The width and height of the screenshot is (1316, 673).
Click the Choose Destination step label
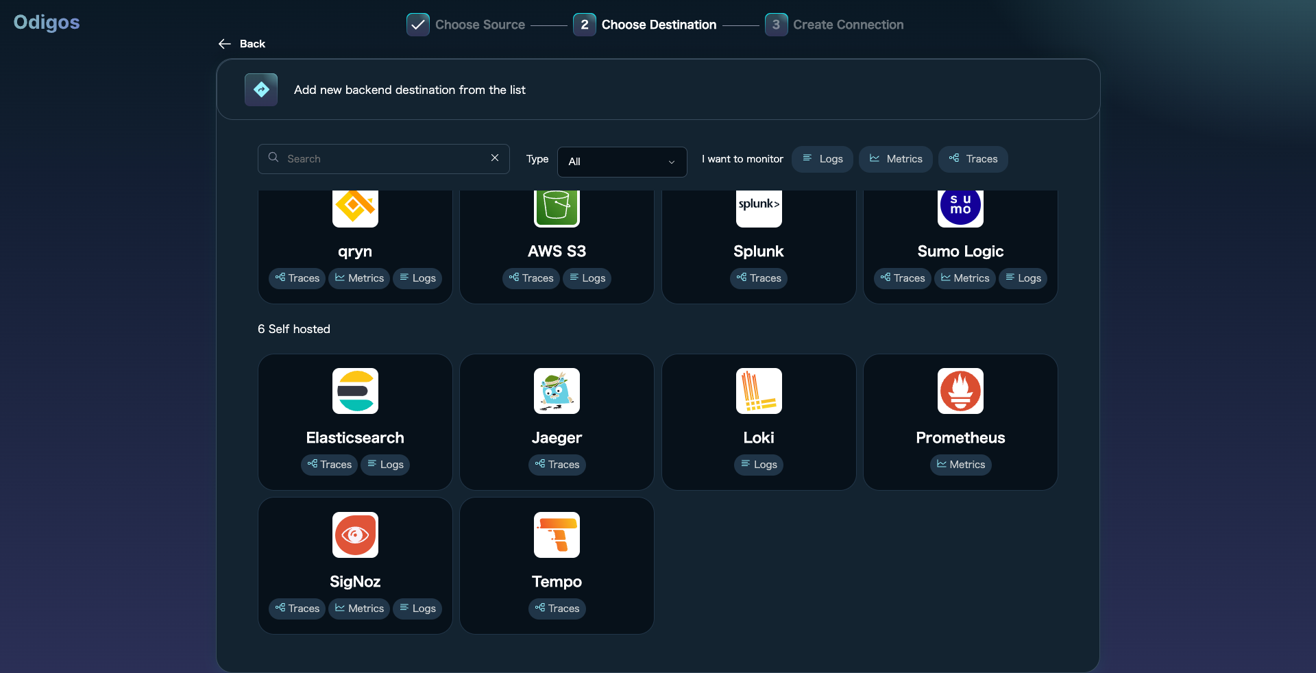tap(659, 25)
